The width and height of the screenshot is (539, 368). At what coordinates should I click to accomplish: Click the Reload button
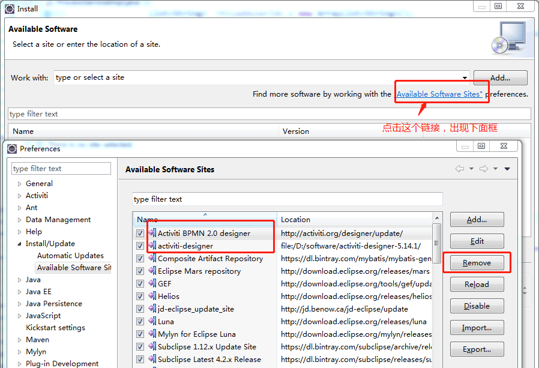tap(477, 285)
